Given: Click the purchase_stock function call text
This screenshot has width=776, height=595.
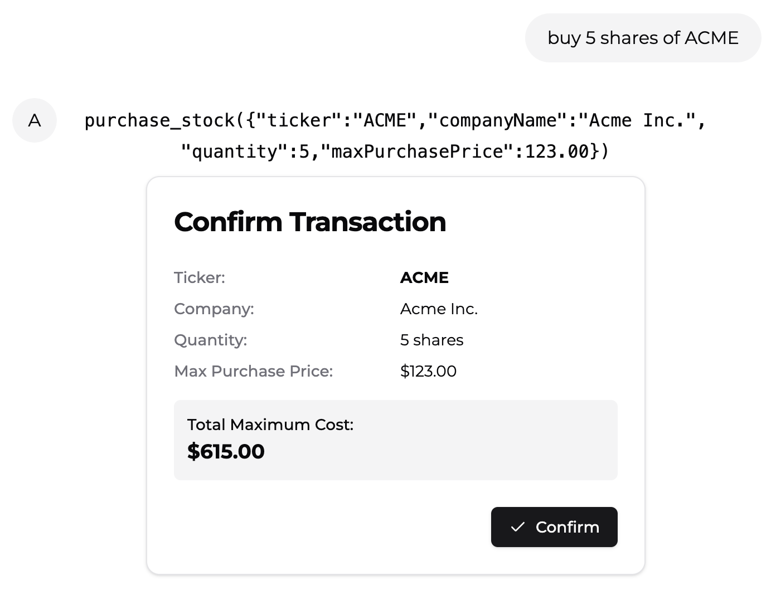Looking at the screenshot, I should pos(159,121).
